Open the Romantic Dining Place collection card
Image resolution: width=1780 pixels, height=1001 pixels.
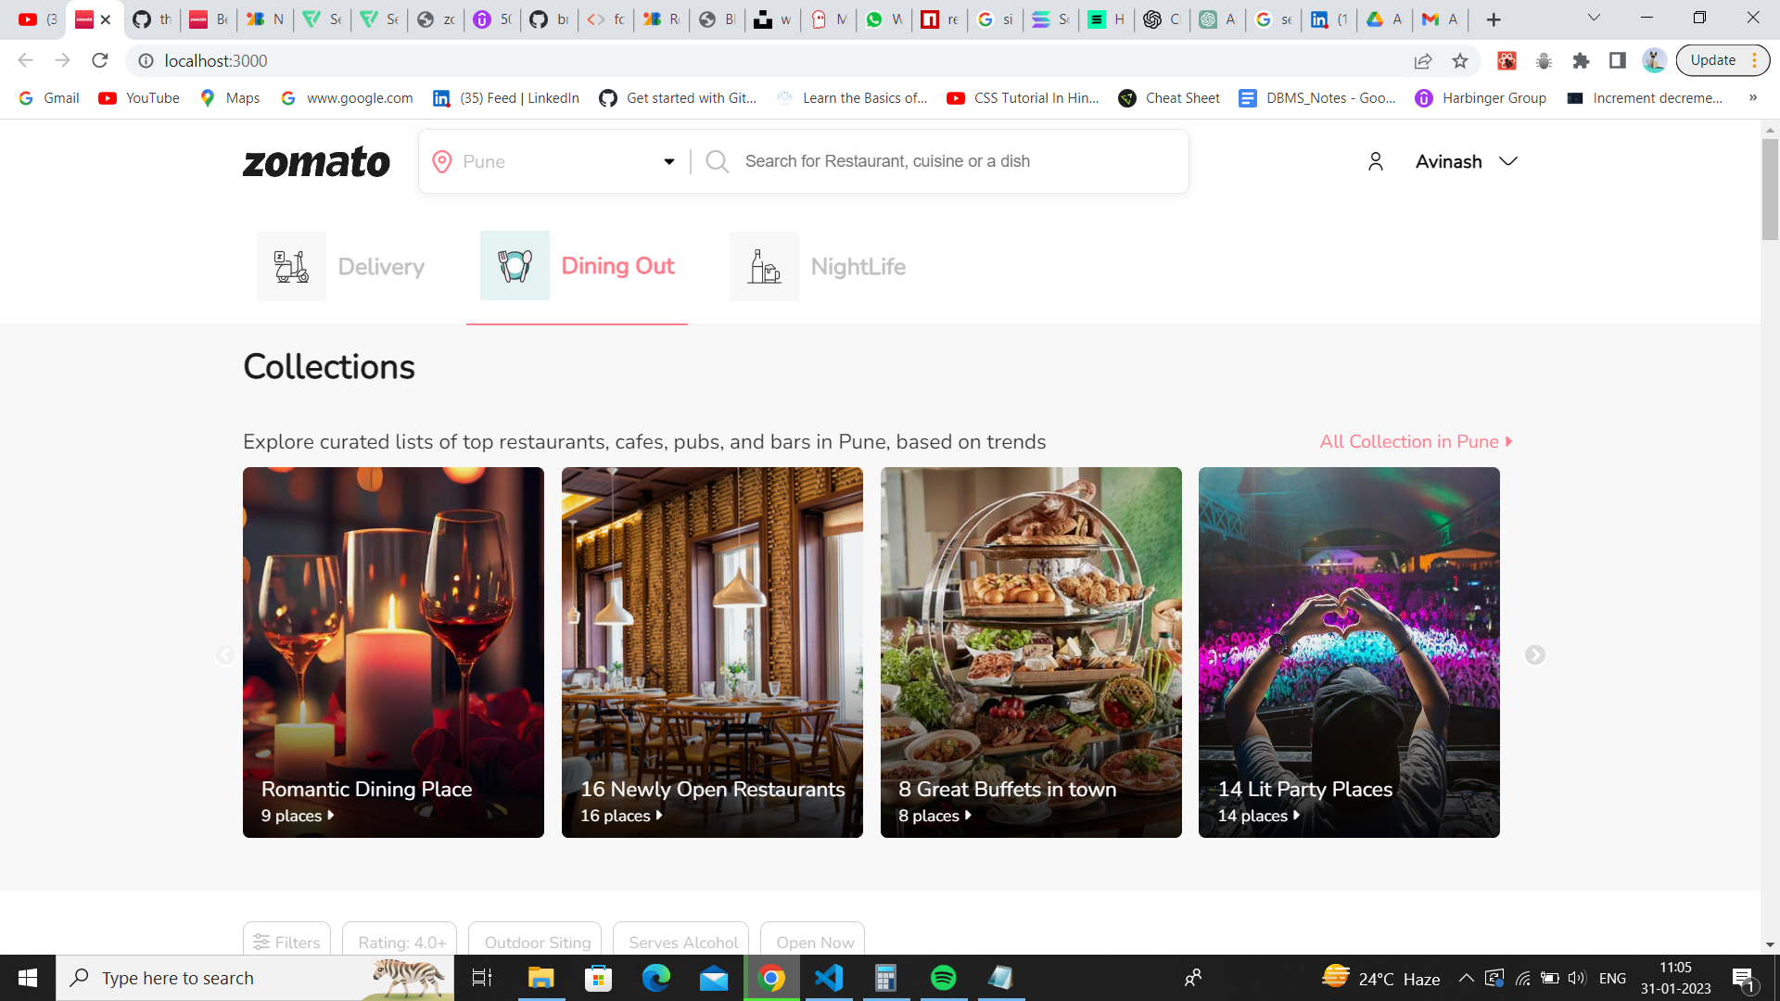pos(392,652)
